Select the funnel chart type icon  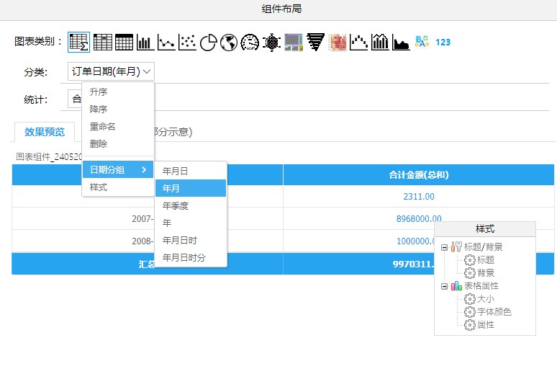click(x=315, y=43)
